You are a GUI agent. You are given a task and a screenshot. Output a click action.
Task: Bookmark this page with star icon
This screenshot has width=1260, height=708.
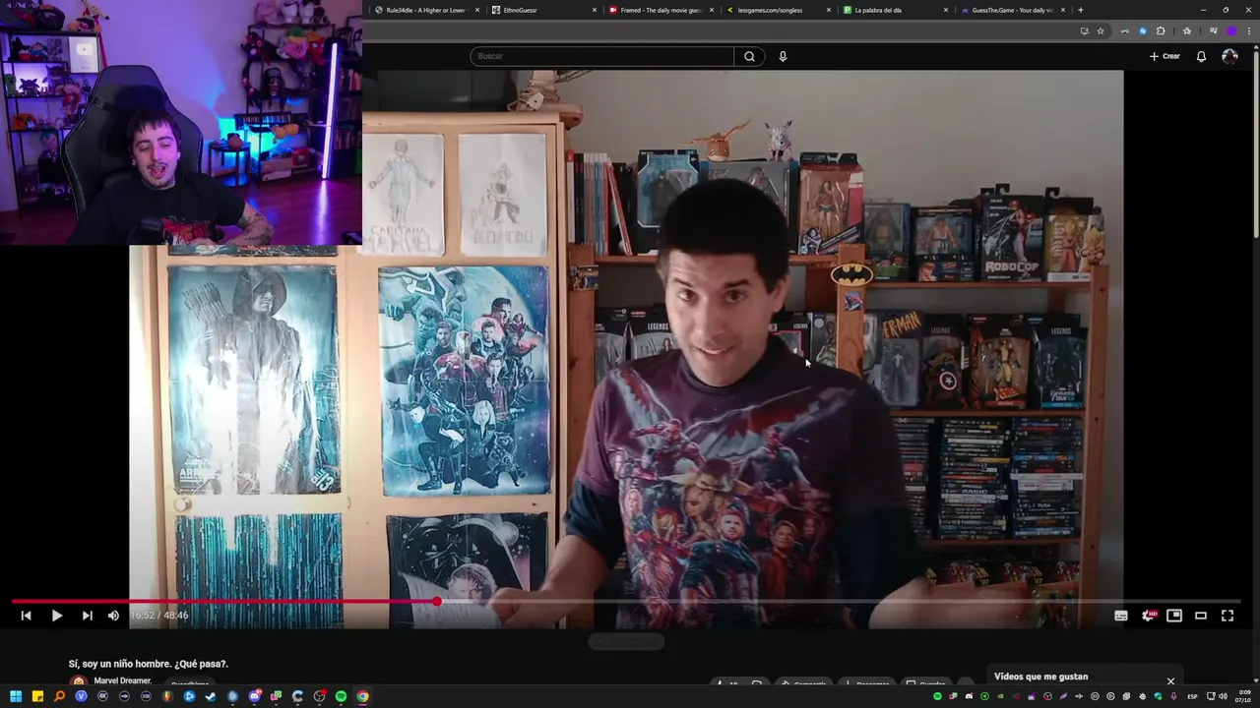1101,30
